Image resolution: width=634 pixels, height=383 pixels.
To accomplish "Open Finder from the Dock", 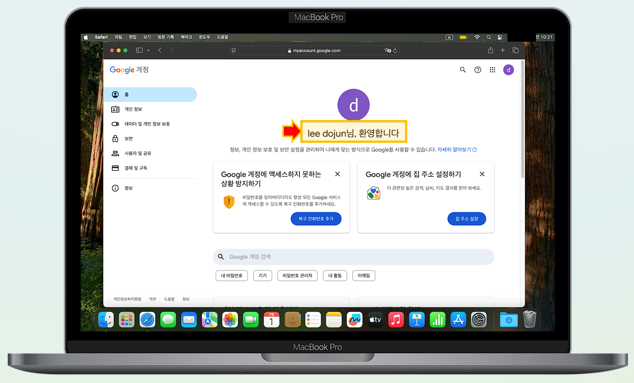I will (x=106, y=320).
